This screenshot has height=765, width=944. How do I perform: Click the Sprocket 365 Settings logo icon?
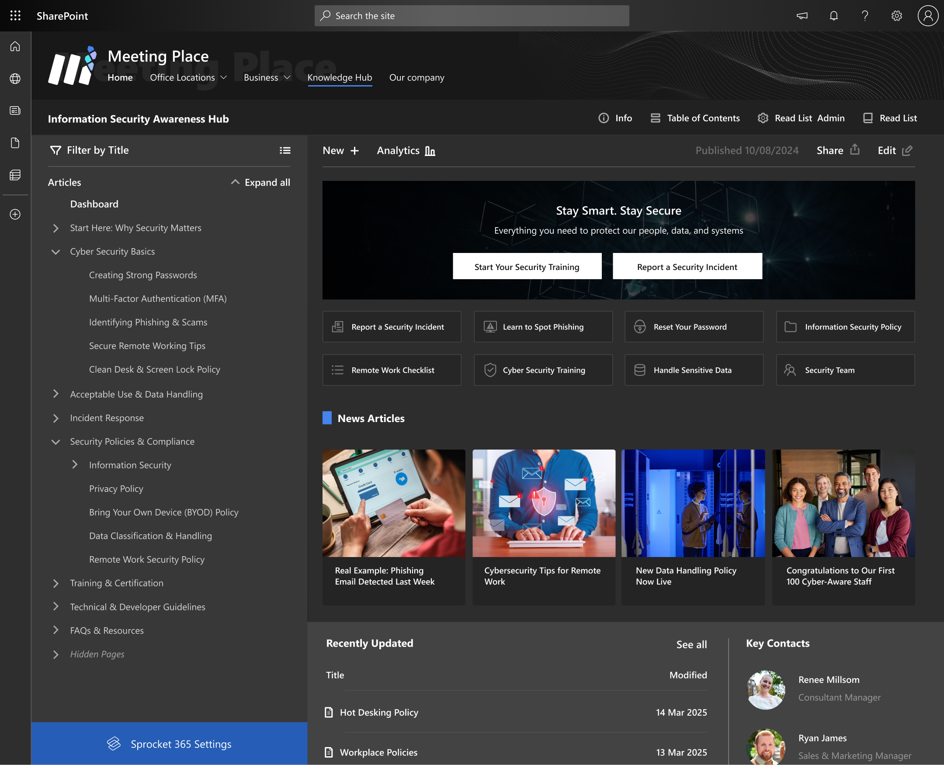tap(114, 744)
